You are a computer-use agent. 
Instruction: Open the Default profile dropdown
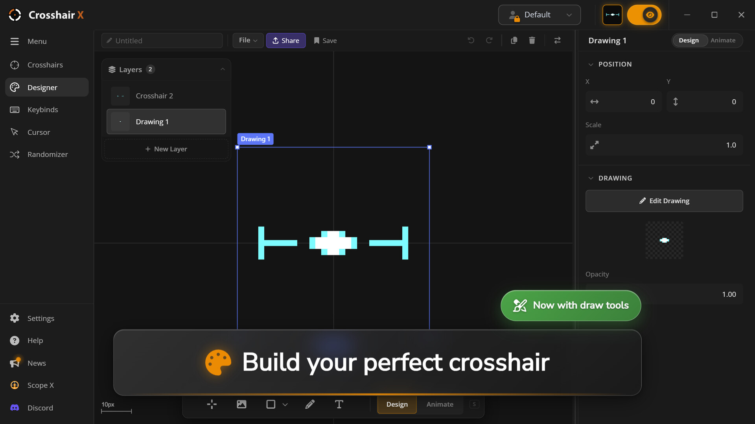coord(540,15)
